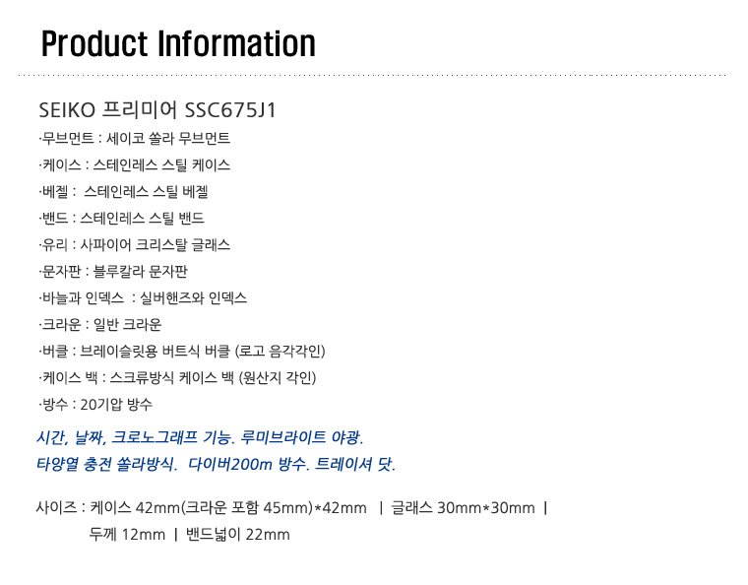Image resolution: width=748 pixels, height=585 pixels.
Task: Click the 사이즈 케이스 42mm text
Action: tap(202, 508)
